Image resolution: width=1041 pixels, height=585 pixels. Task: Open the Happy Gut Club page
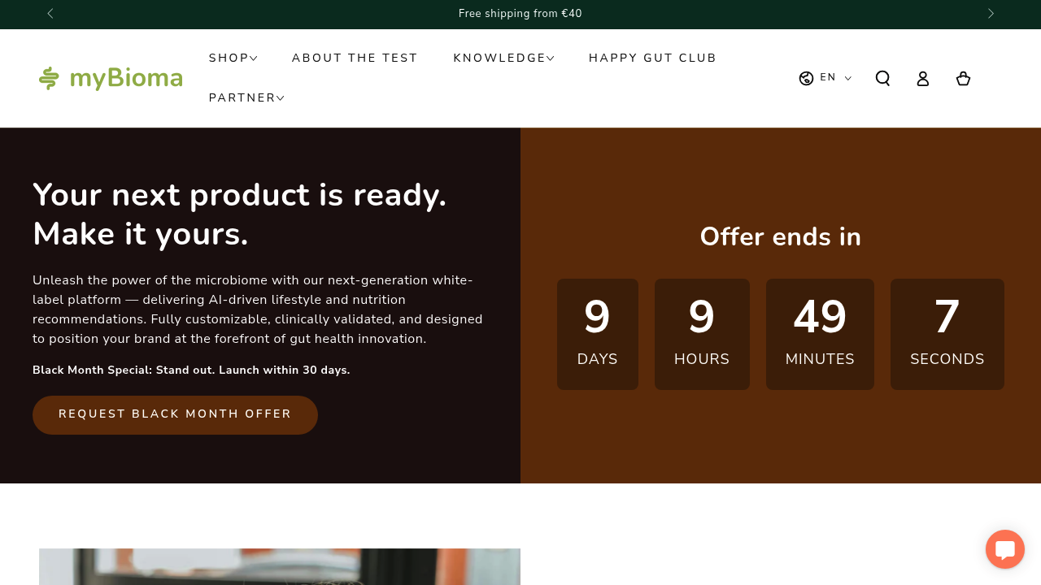[x=652, y=58]
